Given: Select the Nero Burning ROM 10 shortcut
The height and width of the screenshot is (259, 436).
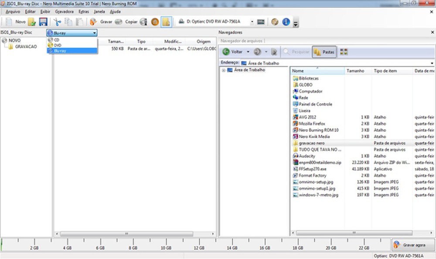Looking at the screenshot, I should (316, 130).
